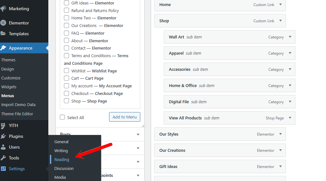Open the Theme File Editor link
326x181 pixels.
pos(17,114)
